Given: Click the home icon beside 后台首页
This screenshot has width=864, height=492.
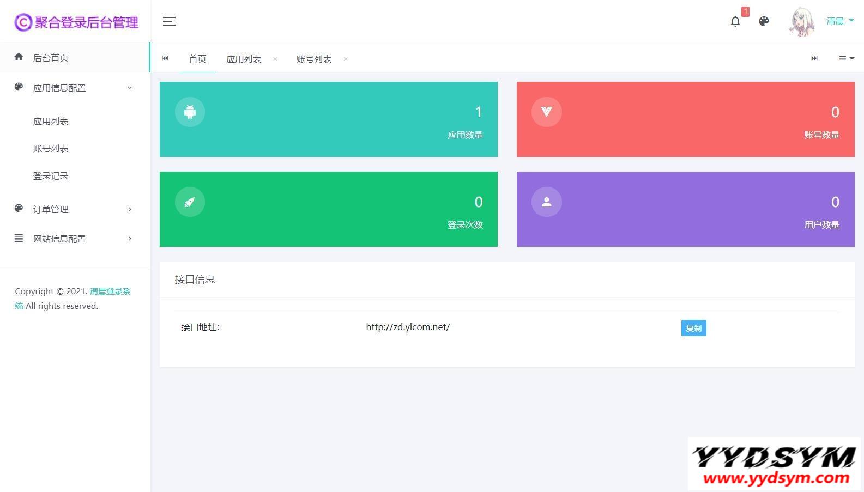Looking at the screenshot, I should [19, 57].
